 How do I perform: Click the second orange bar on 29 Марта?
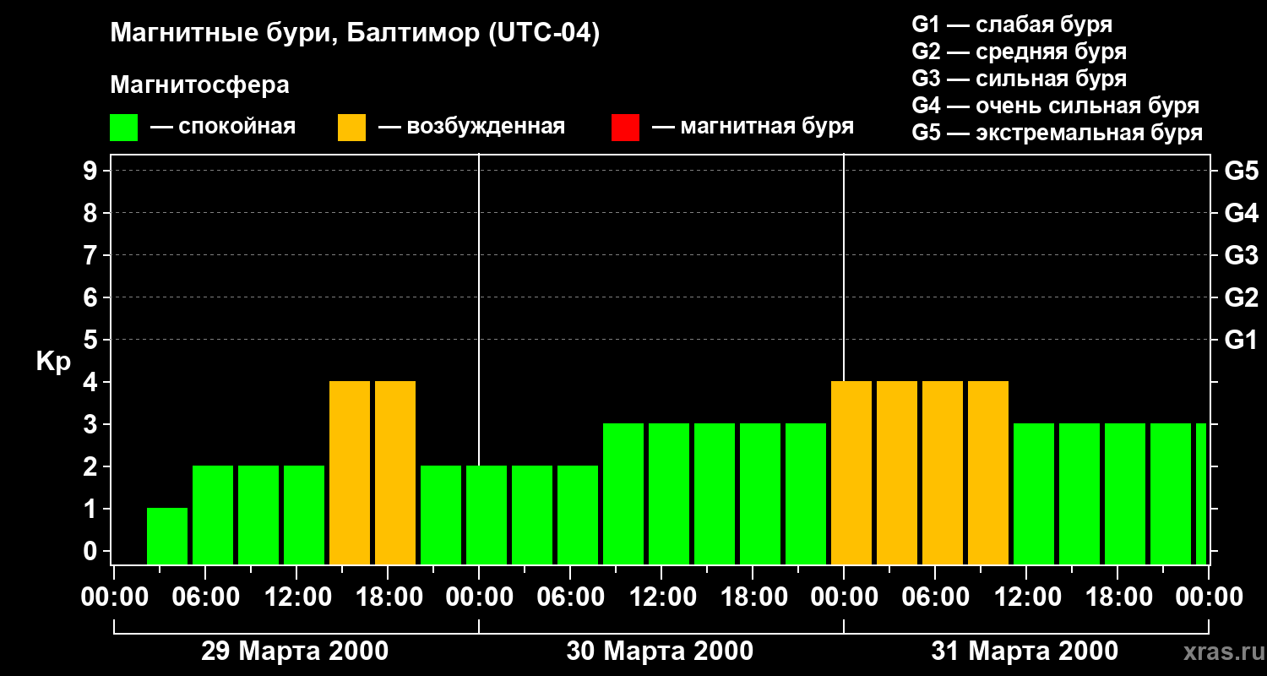point(395,473)
